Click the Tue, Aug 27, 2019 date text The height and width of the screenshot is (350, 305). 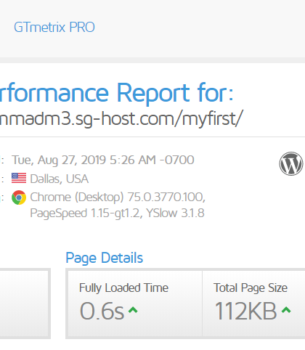click(x=103, y=160)
